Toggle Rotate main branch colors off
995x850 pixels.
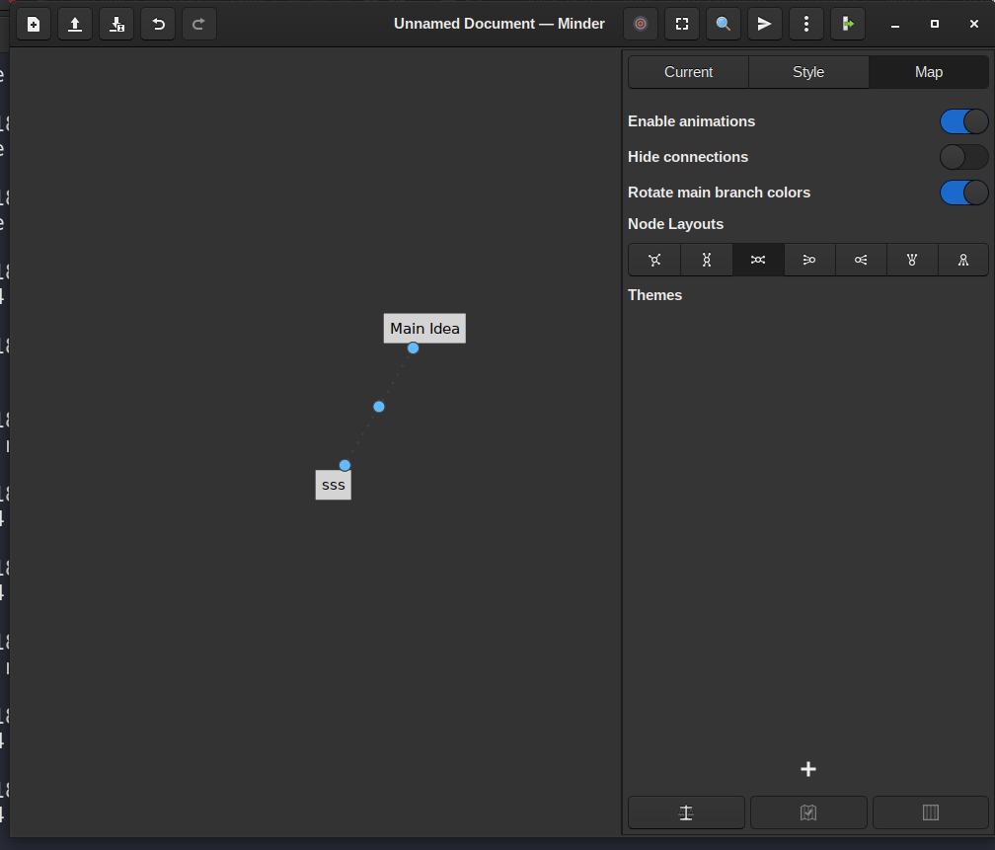pyautogui.click(x=963, y=193)
